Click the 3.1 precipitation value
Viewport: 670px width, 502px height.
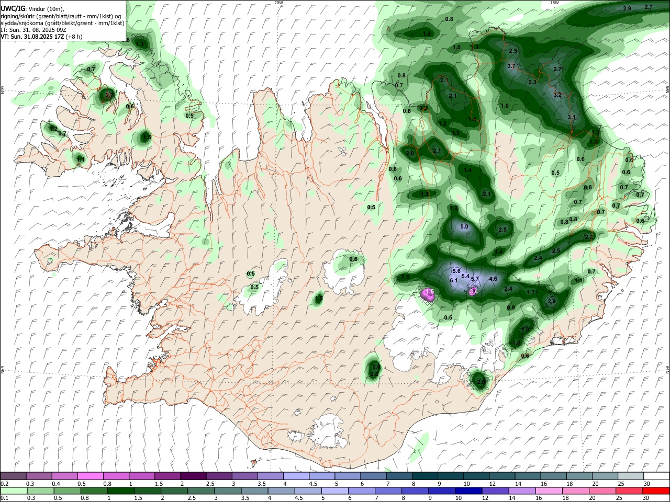(x=572, y=118)
